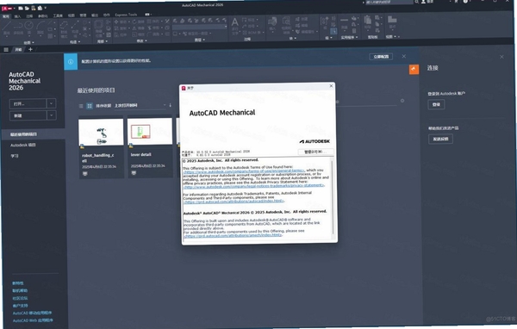This screenshot has height=329, width=517.
Task: Open the file tabs menu icon
Action: click(6, 49)
